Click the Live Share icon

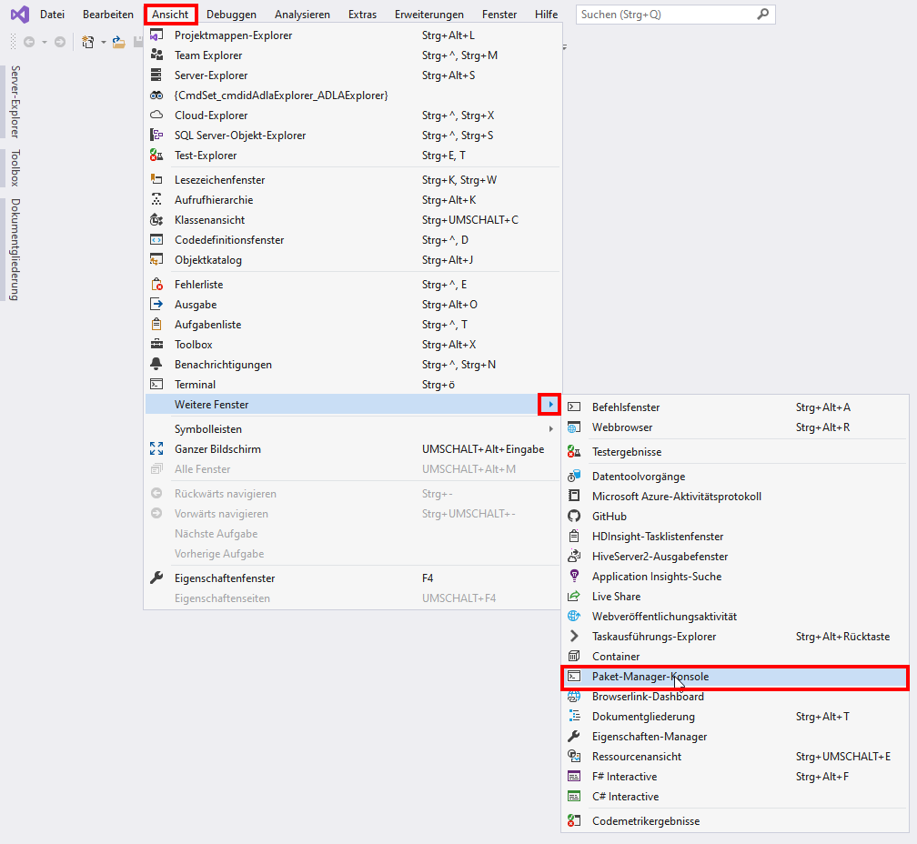click(574, 597)
